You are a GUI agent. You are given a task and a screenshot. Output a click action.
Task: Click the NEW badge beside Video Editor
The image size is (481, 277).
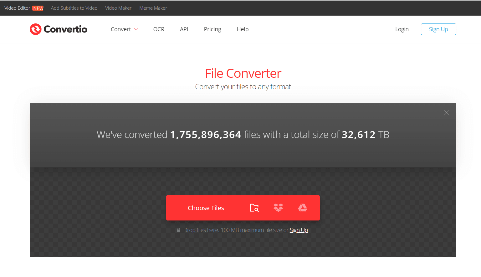point(38,8)
